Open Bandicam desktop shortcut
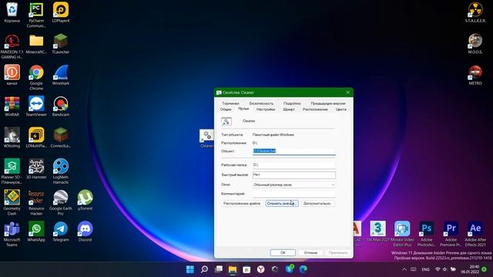Screen dimensions: 493x277 (x=61, y=106)
